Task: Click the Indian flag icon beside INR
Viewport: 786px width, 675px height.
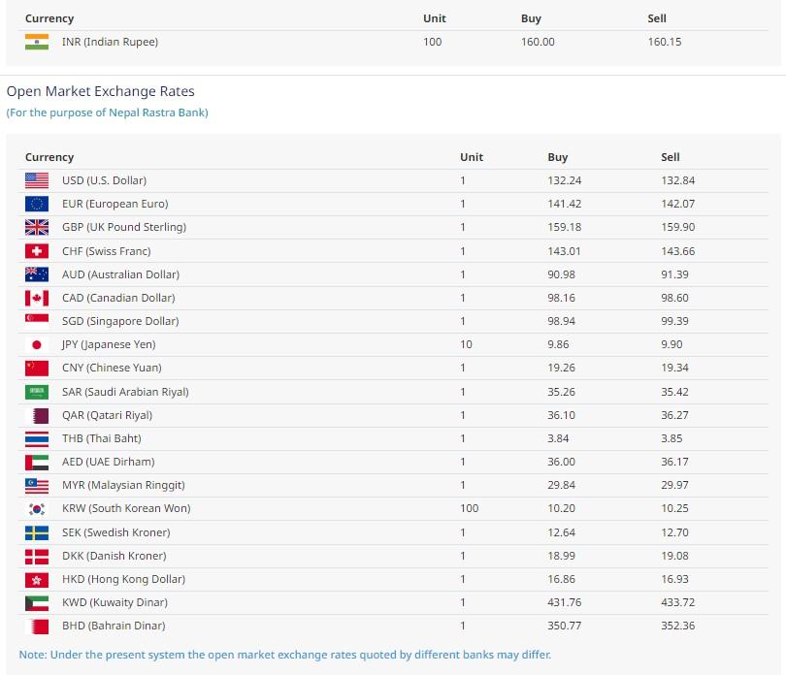Action: pos(37,42)
